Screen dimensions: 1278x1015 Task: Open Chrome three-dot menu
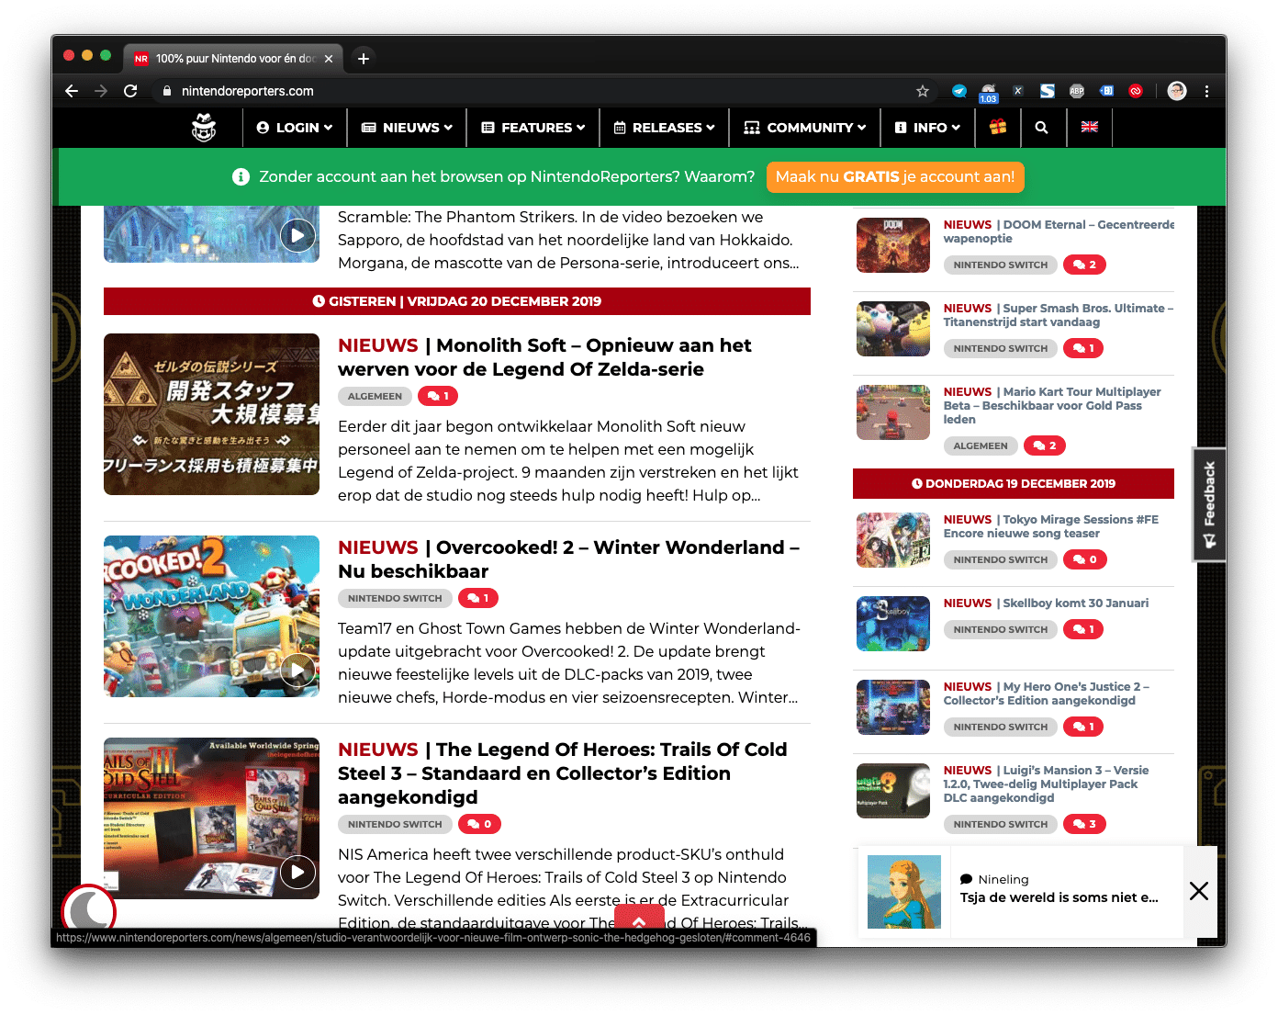[1206, 91]
